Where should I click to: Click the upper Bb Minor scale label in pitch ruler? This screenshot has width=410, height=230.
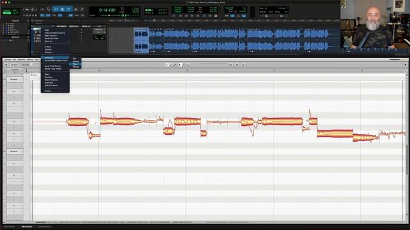tap(14, 79)
